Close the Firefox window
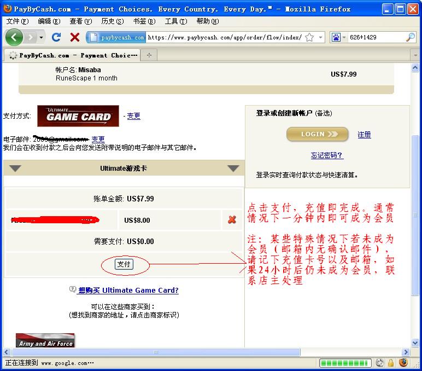This screenshot has width=422, height=371. [x=413, y=9]
